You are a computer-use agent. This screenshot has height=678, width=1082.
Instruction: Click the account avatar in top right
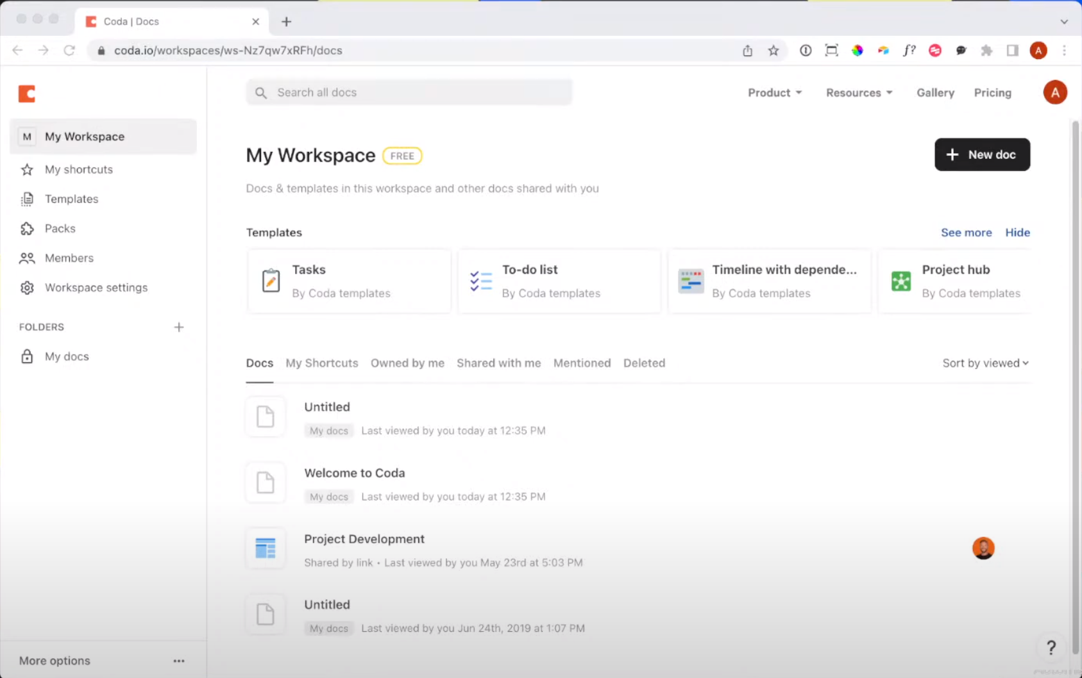(x=1054, y=92)
